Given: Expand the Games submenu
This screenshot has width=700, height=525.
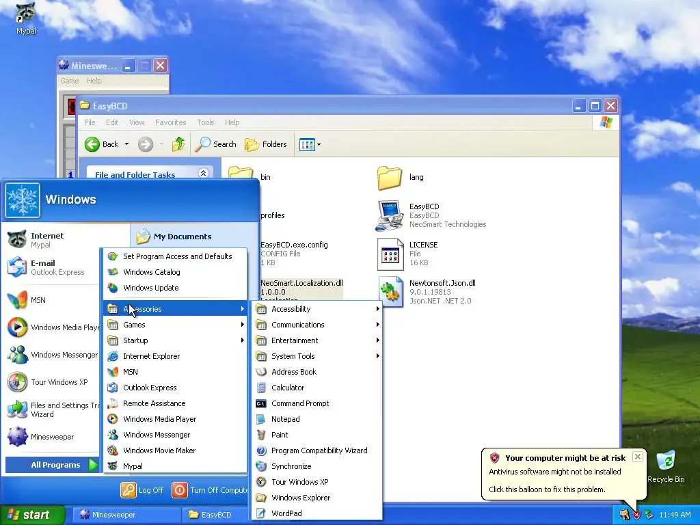Looking at the screenshot, I should pyautogui.click(x=175, y=325).
